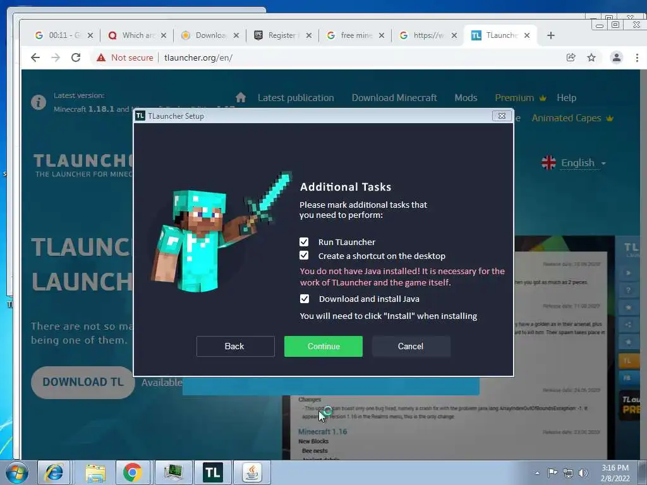The image size is (647, 485).
Task: Click Chrome back arrow
Action: (35, 57)
